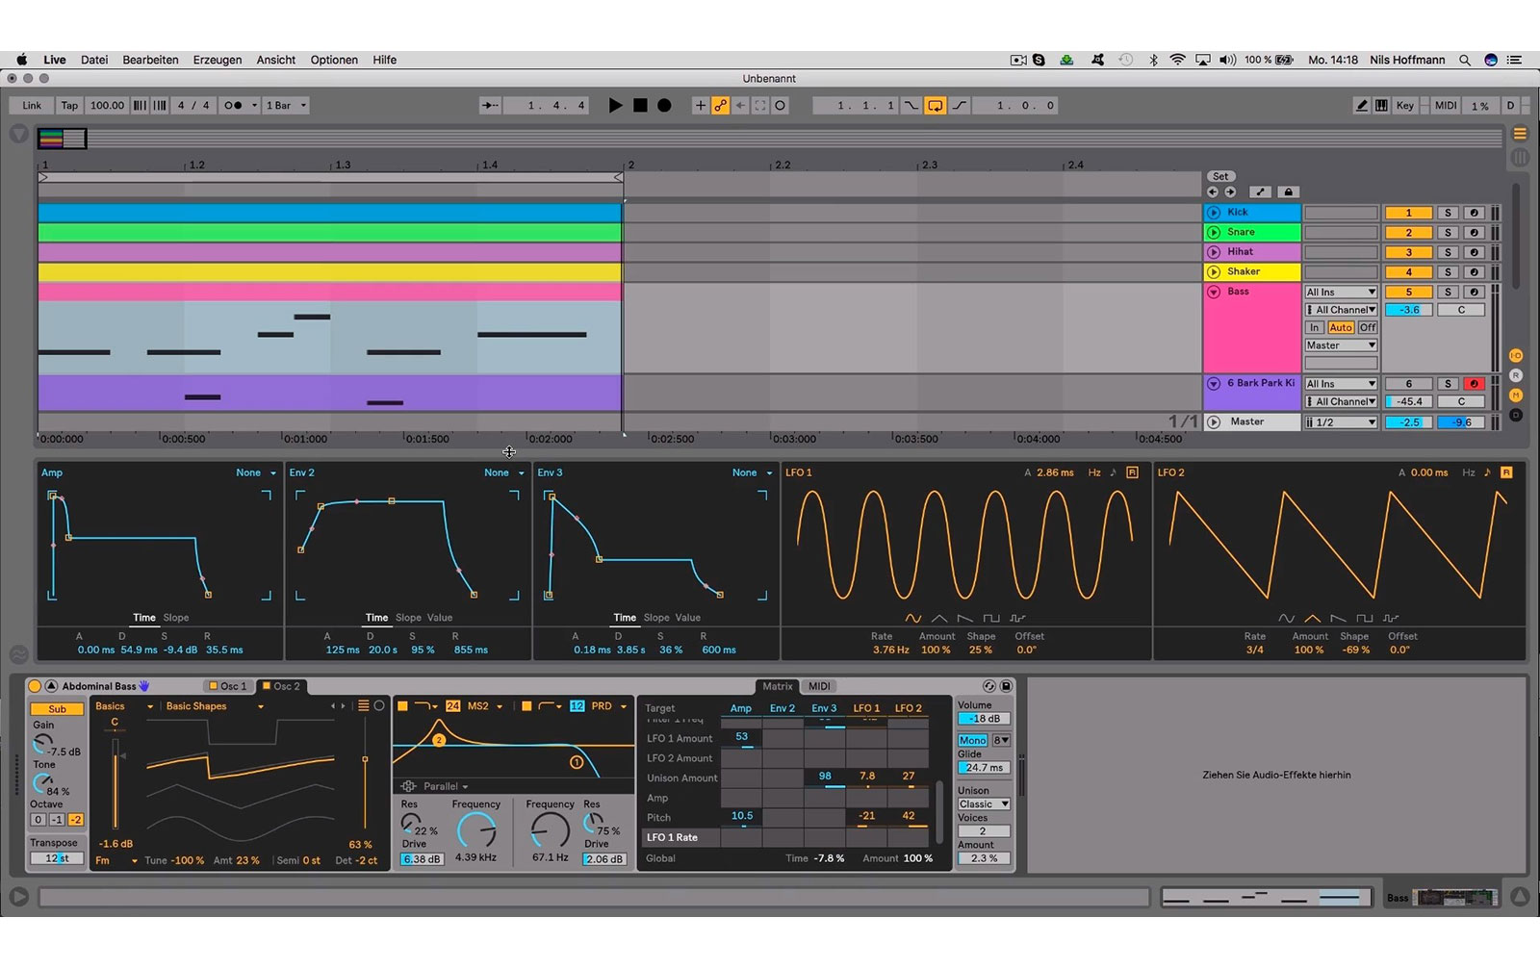Toggle the Punch-In switch
This screenshot has height=969, width=1540.
pyautogui.click(x=911, y=106)
